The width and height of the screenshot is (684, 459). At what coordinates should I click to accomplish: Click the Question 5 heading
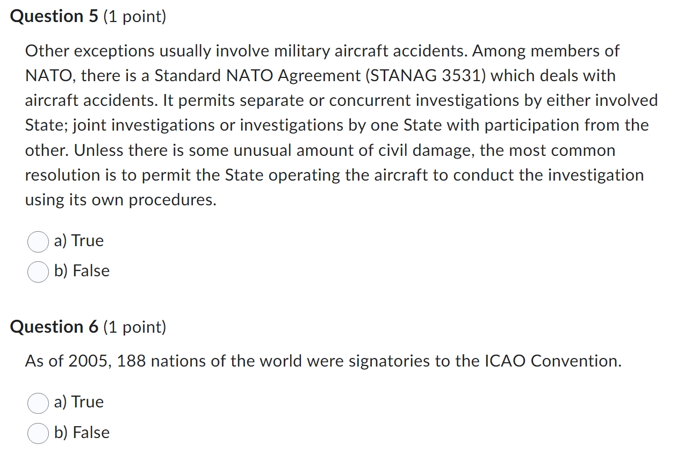53,16
